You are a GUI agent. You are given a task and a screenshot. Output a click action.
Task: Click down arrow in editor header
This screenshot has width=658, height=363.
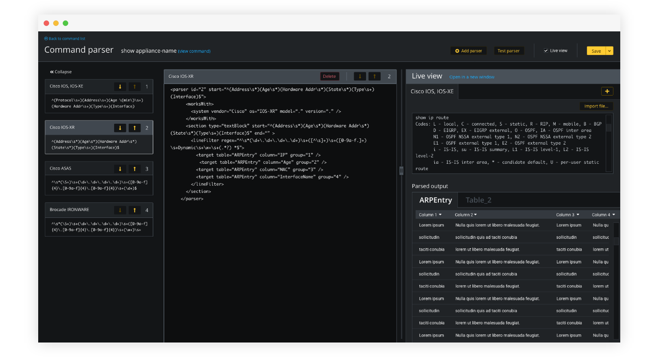coord(360,76)
